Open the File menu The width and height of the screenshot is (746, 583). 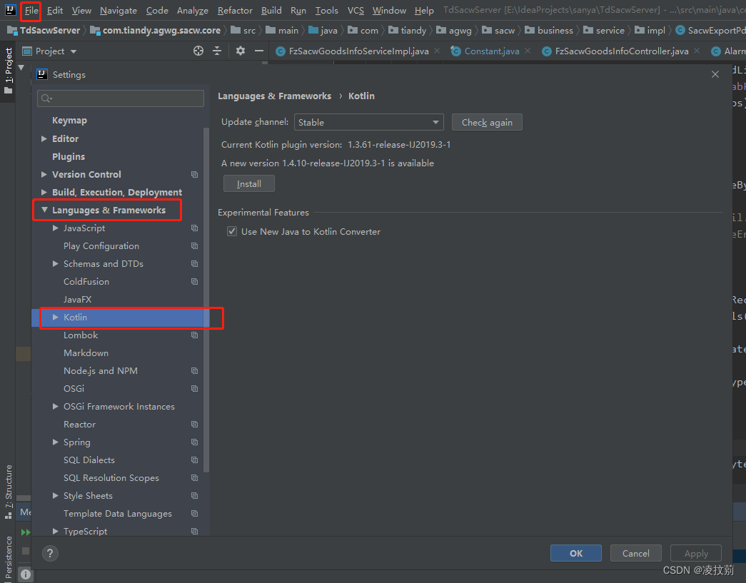tap(31, 11)
